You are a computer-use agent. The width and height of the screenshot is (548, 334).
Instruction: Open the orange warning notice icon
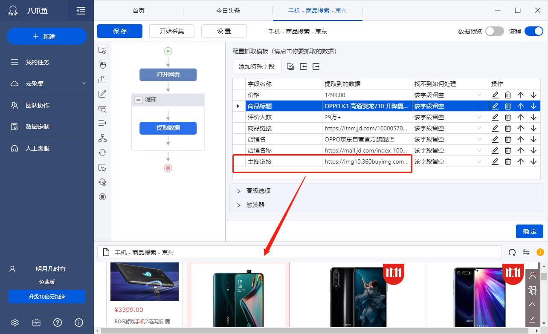click(x=540, y=252)
